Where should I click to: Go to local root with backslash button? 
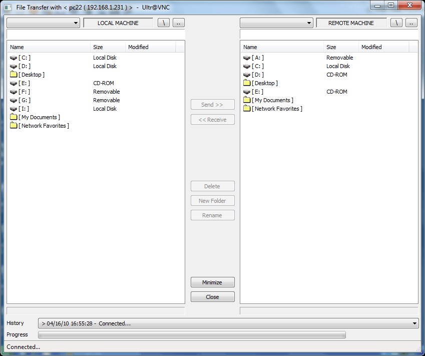(164, 23)
